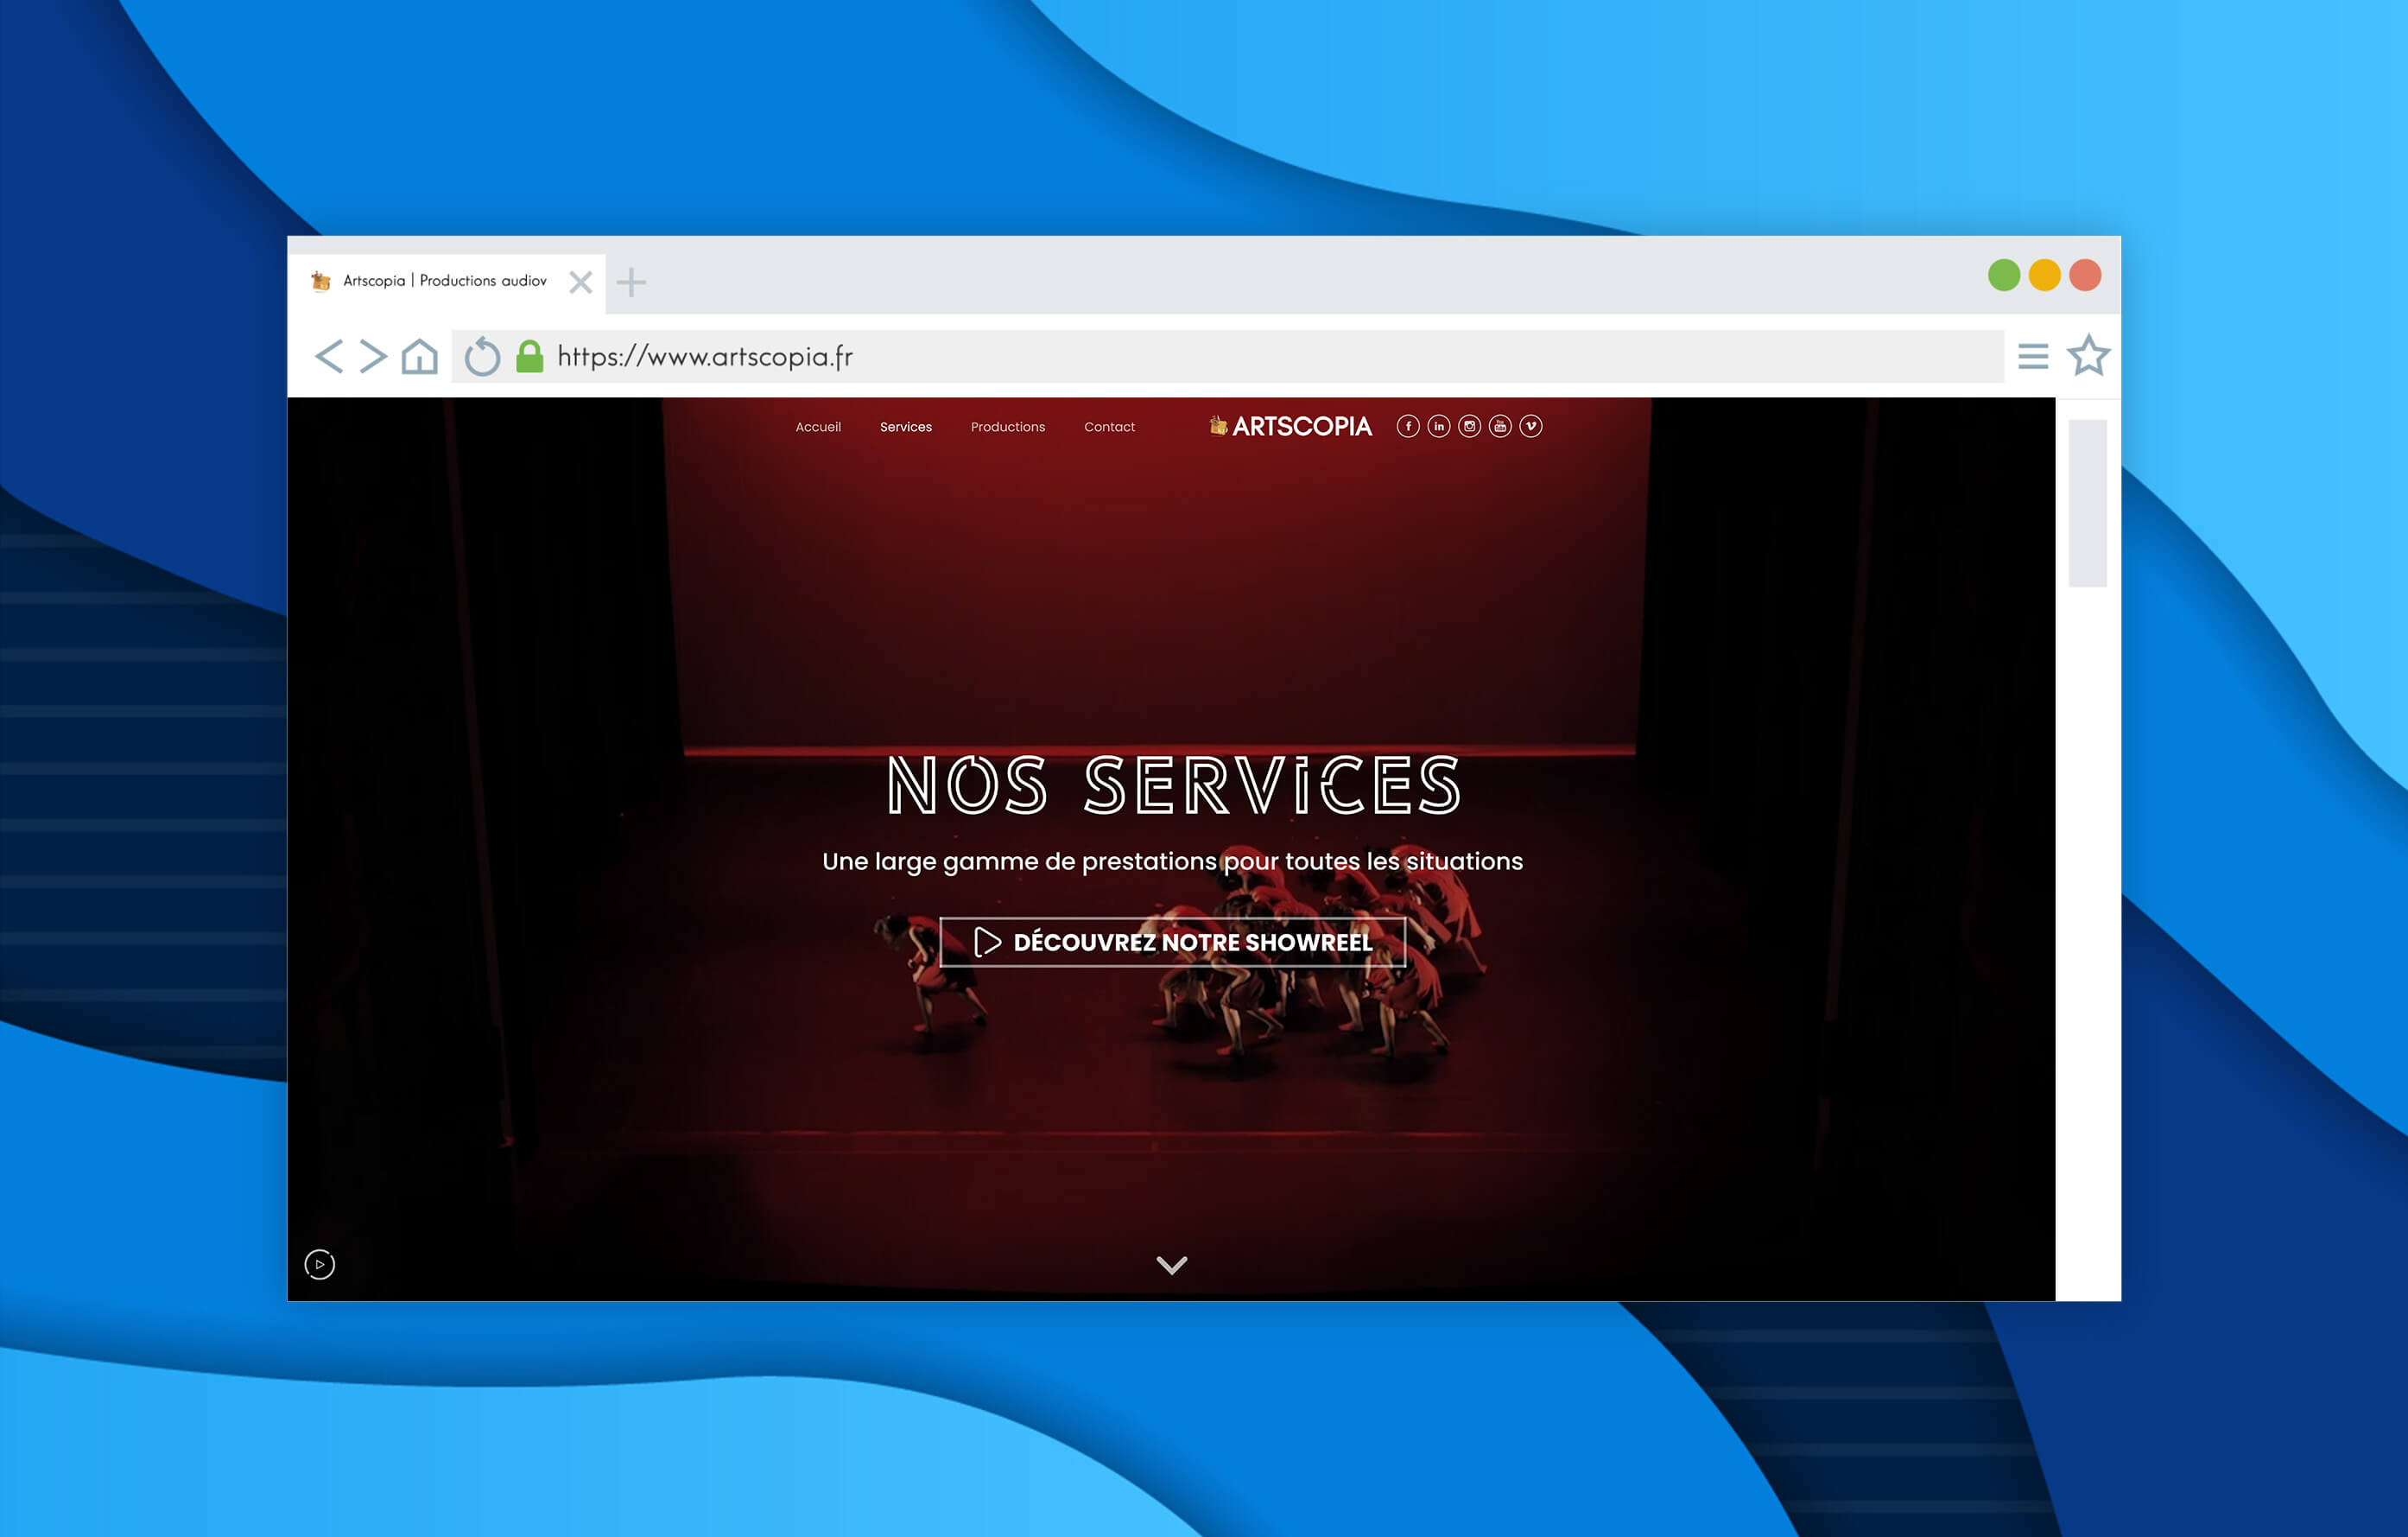Close the Artscopia tab
2408x1537 pixels.
click(581, 282)
